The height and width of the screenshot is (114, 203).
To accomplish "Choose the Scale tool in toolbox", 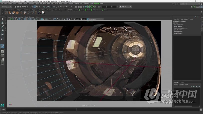I will pos(2,39).
